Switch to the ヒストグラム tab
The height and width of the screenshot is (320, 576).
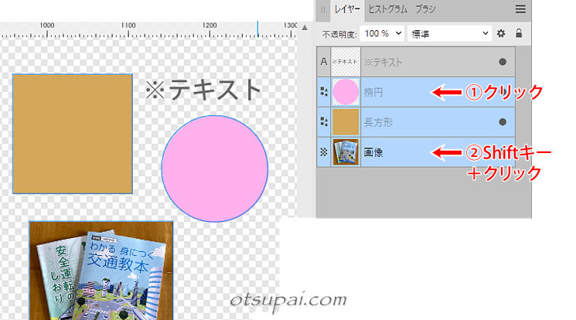click(388, 9)
